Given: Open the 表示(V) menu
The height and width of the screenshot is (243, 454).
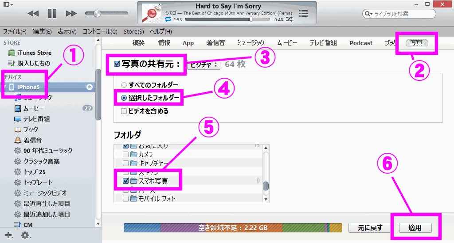Looking at the screenshot, I should click(x=67, y=31).
